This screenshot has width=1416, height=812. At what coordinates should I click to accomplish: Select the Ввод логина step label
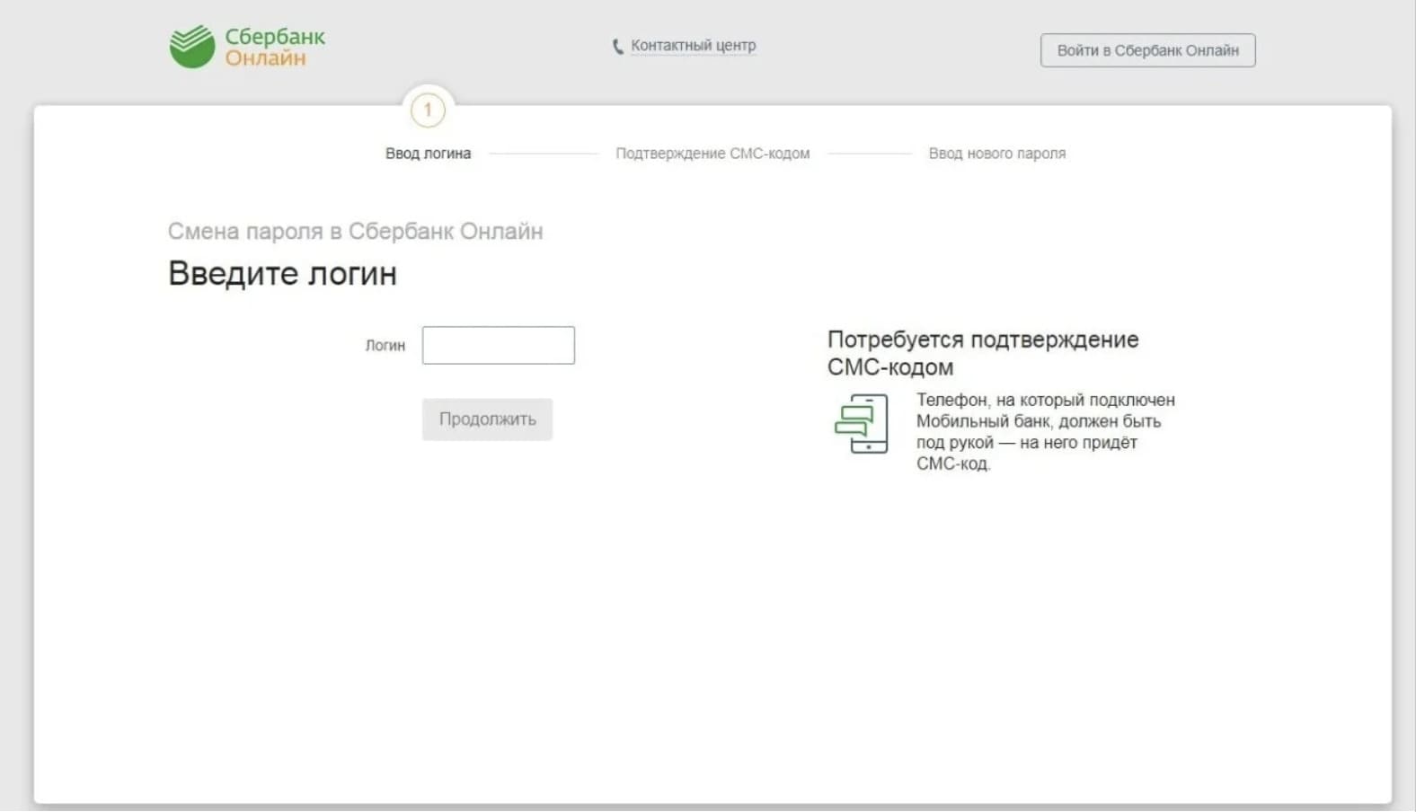[x=428, y=154]
